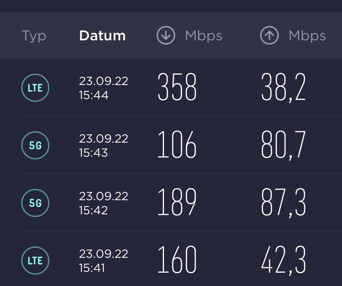Click the 5G badge for 15:42 test
Viewport: 342px width, 286px height.
[x=35, y=203]
